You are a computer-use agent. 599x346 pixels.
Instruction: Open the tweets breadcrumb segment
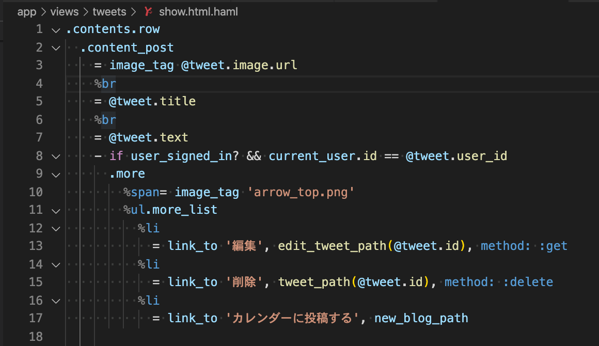(109, 12)
